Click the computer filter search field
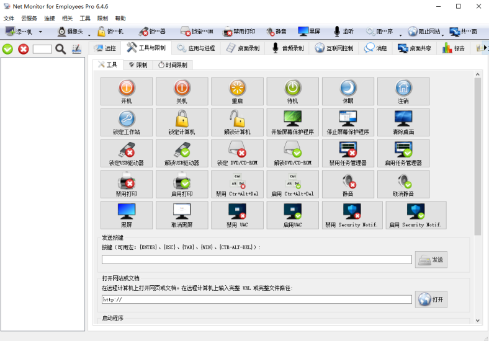The width and height of the screenshot is (489, 341). point(42,49)
